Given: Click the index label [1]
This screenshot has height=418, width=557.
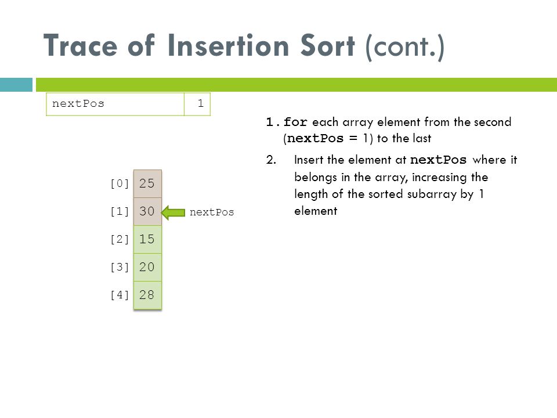Looking at the screenshot, I should point(120,211).
